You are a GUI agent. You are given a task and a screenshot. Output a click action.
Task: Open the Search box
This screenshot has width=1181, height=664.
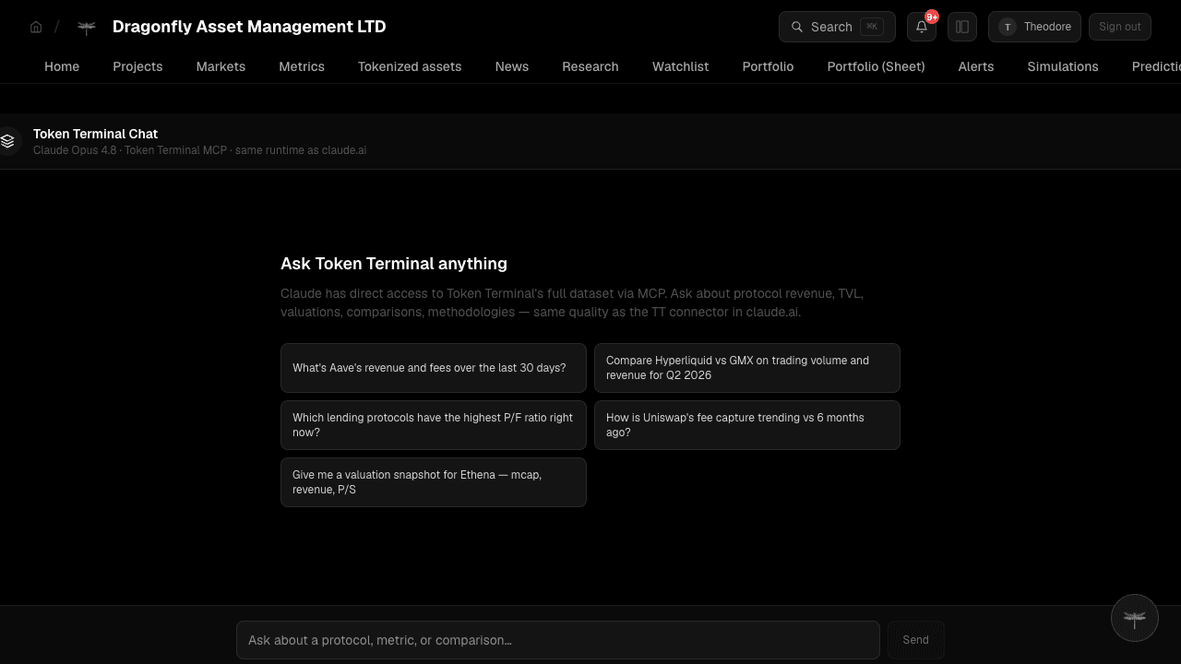click(x=837, y=27)
